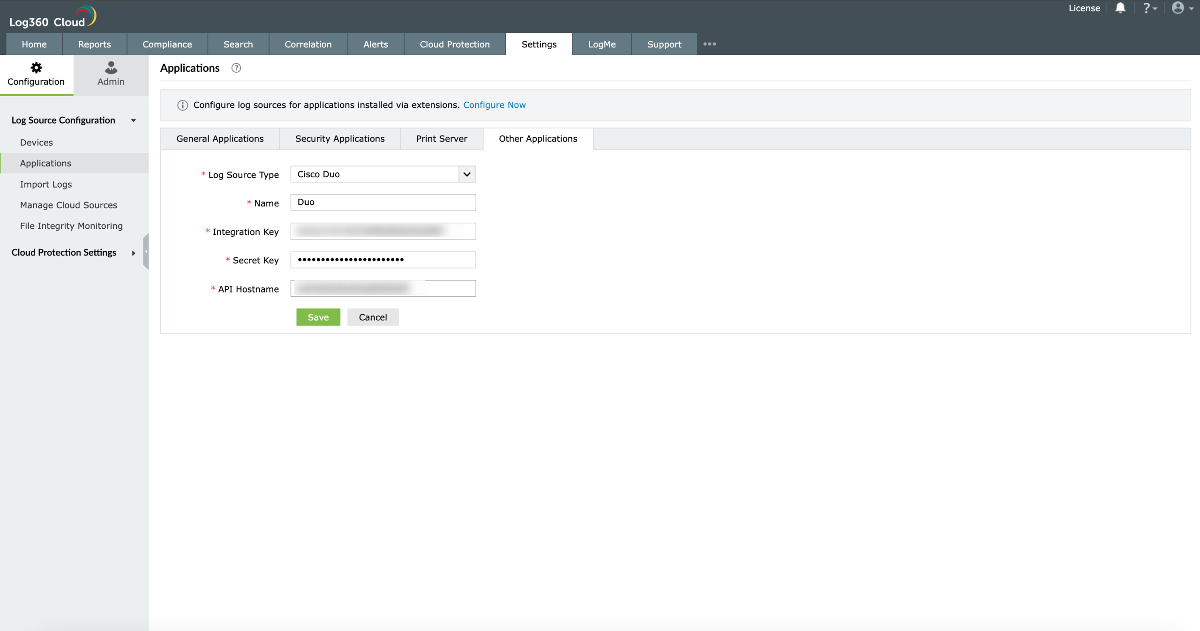Screen dimensions: 1200x631
Task: Click into the Name input field
Action: click(x=383, y=203)
